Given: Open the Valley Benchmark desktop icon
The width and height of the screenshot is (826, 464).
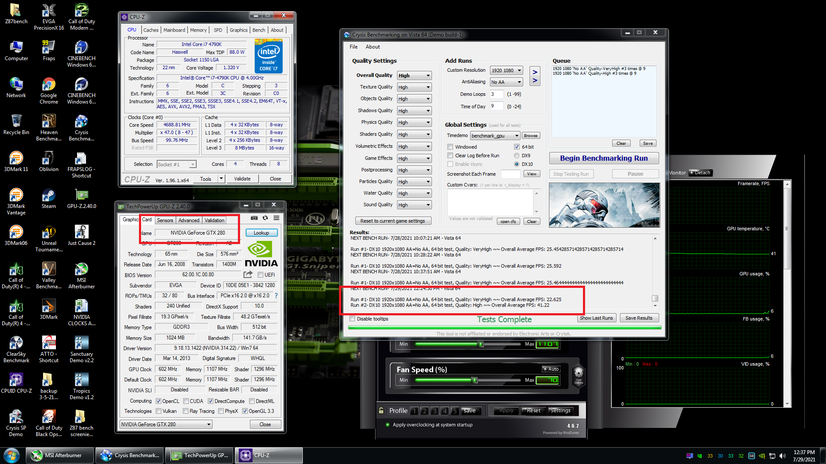Looking at the screenshot, I should (49, 275).
